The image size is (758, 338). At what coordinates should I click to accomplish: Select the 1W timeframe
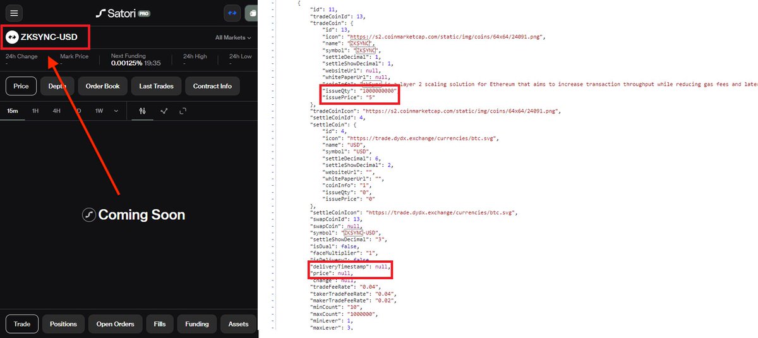(x=99, y=111)
